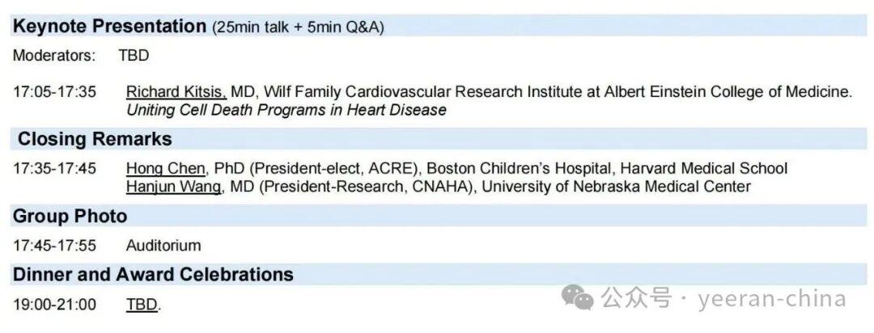The height and width of the screenshot is (333, 874).
Task: Click the 17:35-17:45 time slot
Action: (54, 169)
